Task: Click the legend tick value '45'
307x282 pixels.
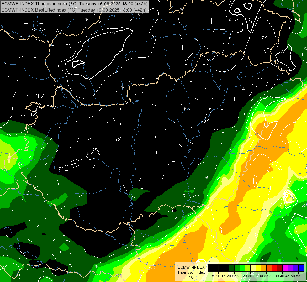Action: pos(288,276)
